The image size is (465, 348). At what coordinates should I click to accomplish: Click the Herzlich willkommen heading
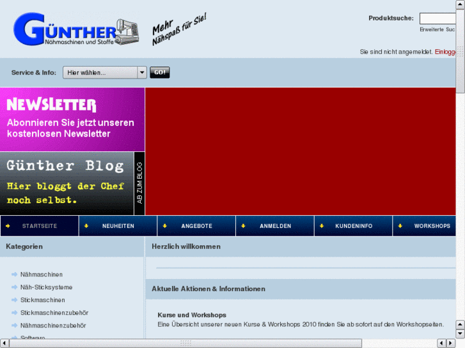click(x=186, y=246)
